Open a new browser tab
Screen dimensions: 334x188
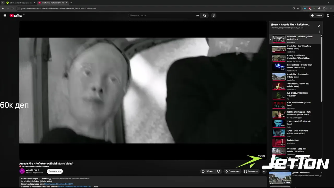[x=71, y=3]
